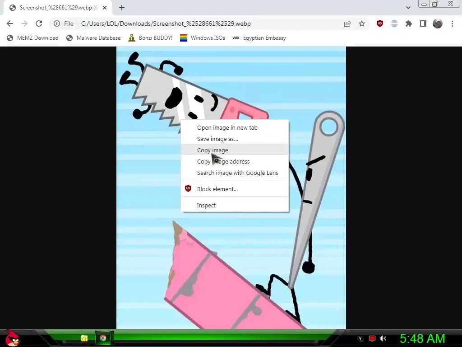Image resolution: width=462 pixels, height=347 pixels.
Task: Choose Inspect from the context menu
Action: (235, 205)
